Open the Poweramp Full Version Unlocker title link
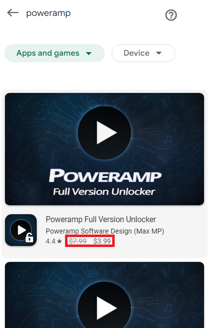 pyautogui.click(x=101, y=220)
